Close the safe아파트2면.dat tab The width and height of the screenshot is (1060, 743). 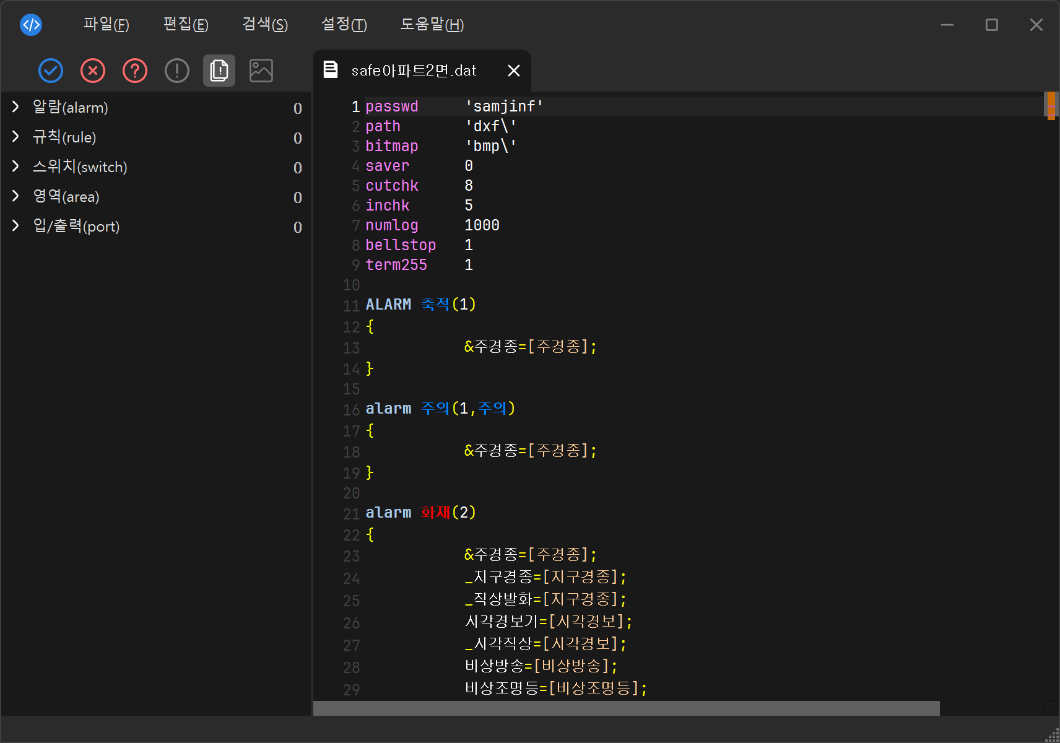click(x=513, y=71)
